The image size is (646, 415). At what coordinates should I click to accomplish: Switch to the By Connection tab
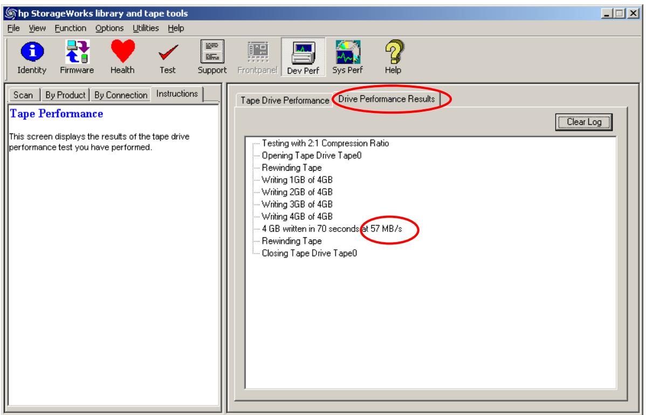[x=120, y=95]
